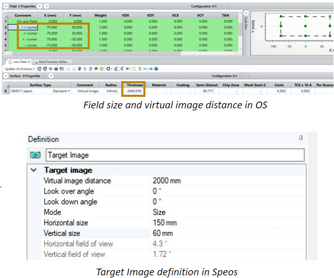Click the blue globe toolbar icon
Viewport: 334px width, 278px height.
pyautogui.click(x=56, y=69)
